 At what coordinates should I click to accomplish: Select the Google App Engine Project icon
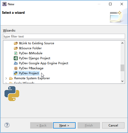tap(16, 63)
